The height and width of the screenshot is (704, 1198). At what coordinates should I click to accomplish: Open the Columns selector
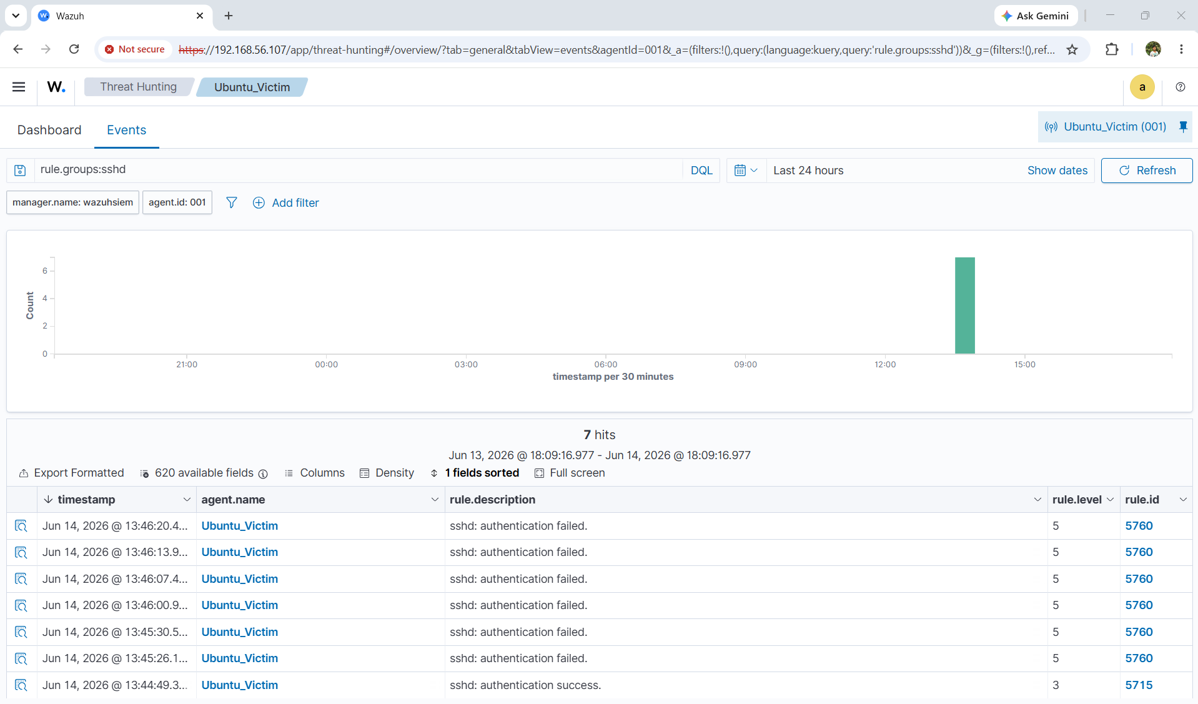point(315,473)
